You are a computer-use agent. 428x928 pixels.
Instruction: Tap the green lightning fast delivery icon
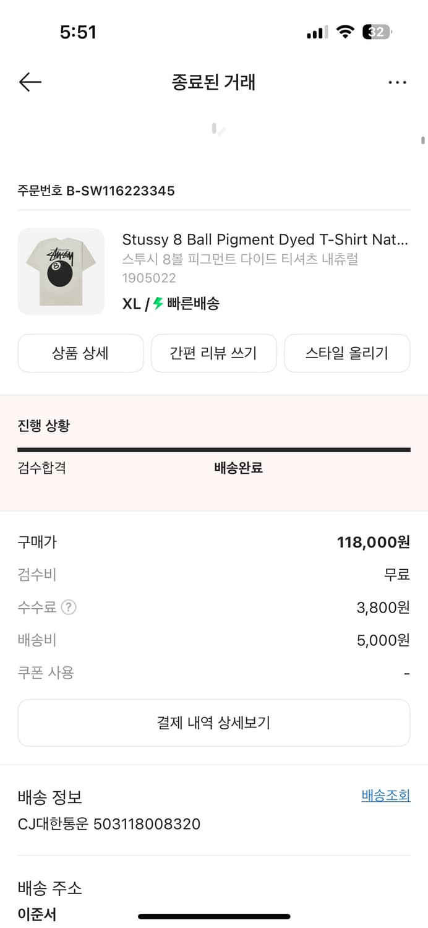(158, 304)
